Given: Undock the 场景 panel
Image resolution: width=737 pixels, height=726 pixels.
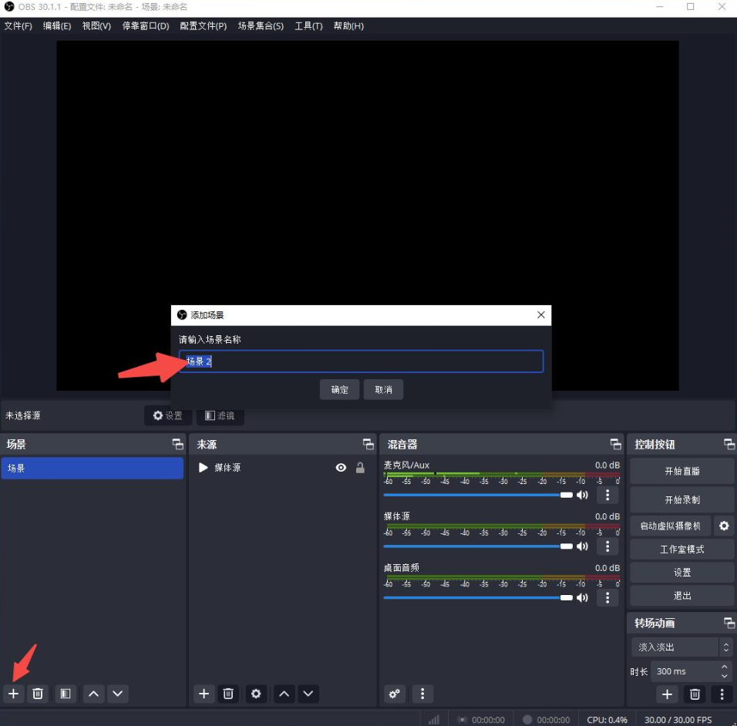Looking at the screenshot, I should tap(177, 444).
